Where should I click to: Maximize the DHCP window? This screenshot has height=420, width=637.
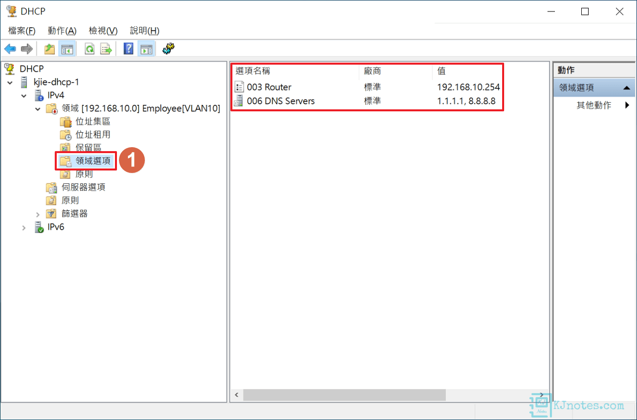click(x=585, y=11)
